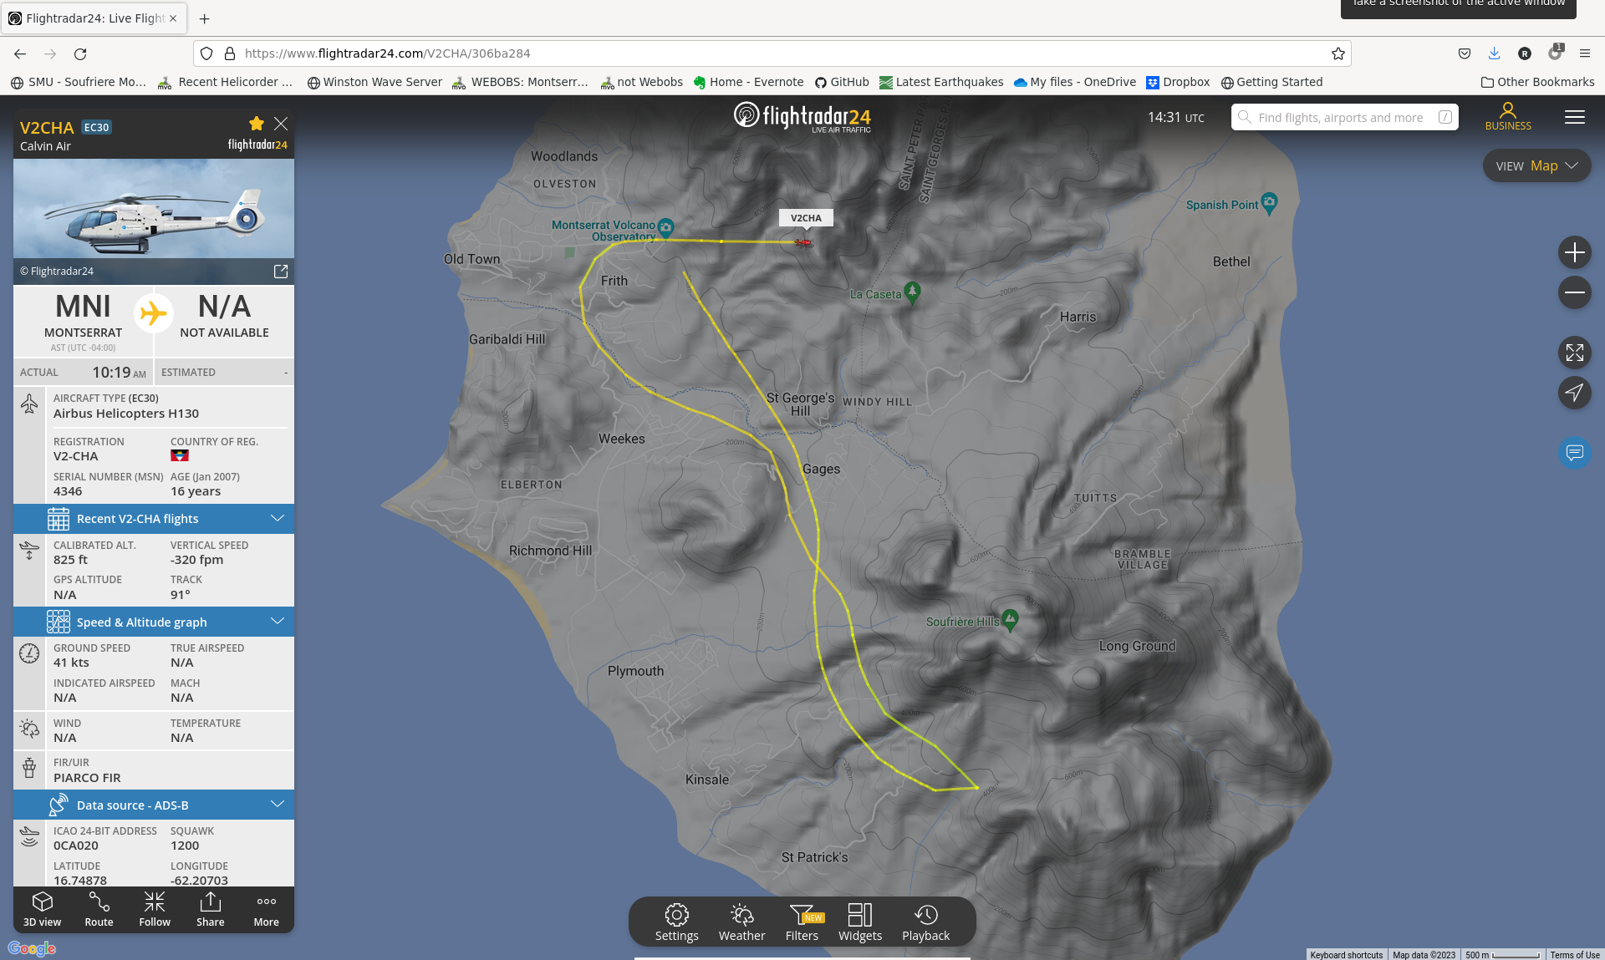This screenshot has height=960, width=1605.
Task: Open the Firefox extensions icon
Action: coord(1555,53)
